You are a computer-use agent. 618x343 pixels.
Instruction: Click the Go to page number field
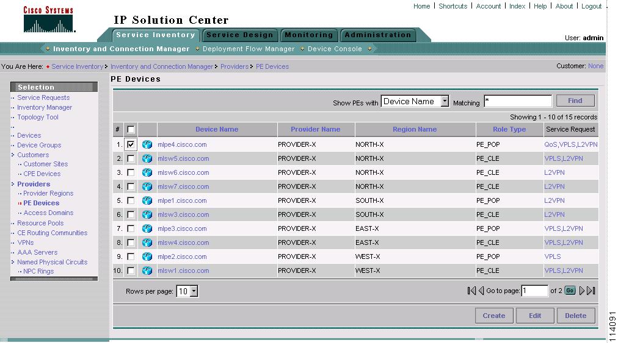point(534,291)
